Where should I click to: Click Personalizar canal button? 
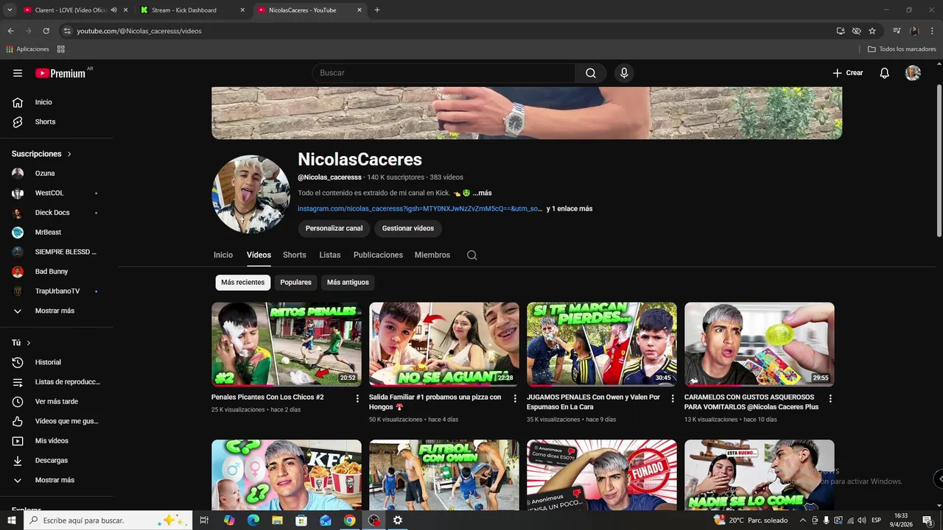click(334, 228)
